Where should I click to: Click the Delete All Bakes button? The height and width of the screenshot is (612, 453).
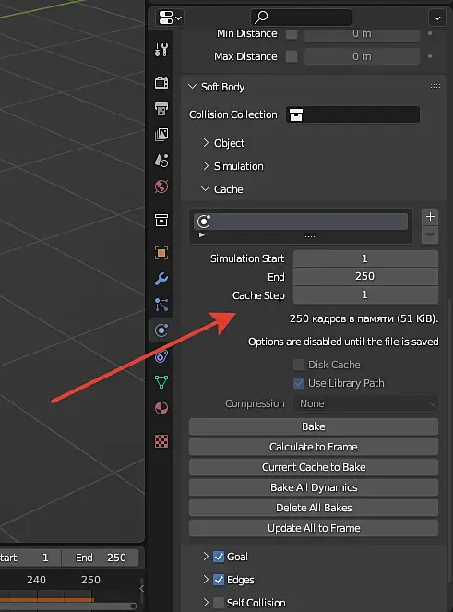pos(314,508)
